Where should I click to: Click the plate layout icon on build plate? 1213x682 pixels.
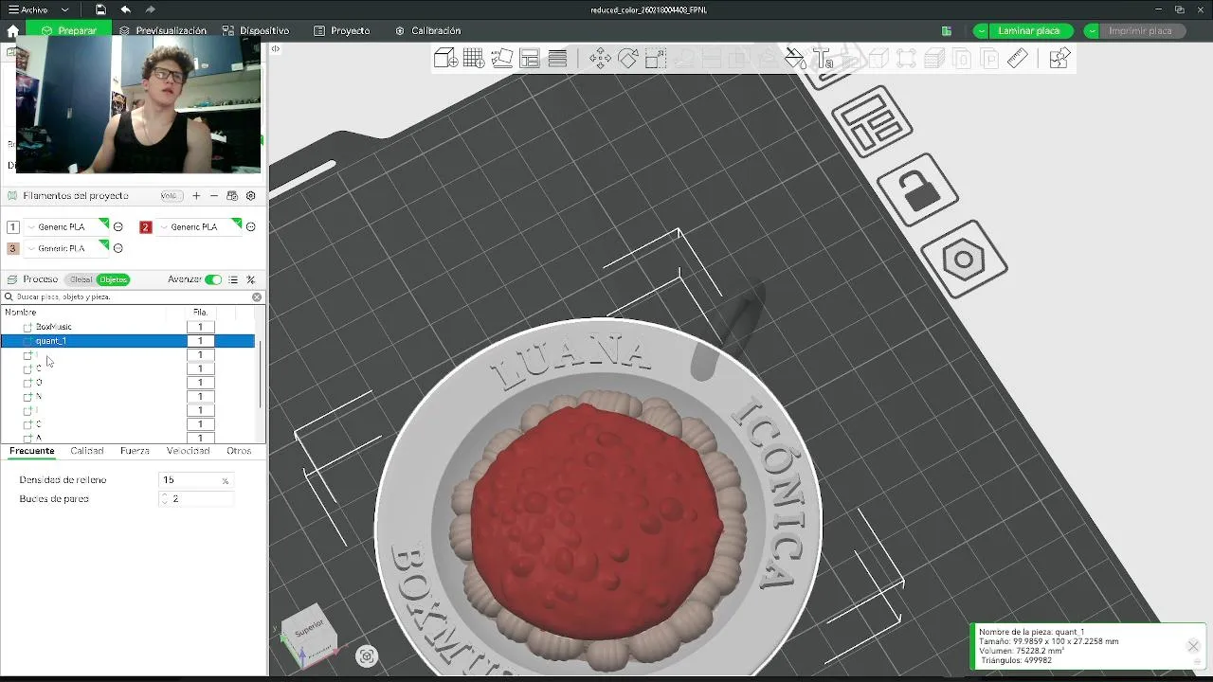(872, 121)
